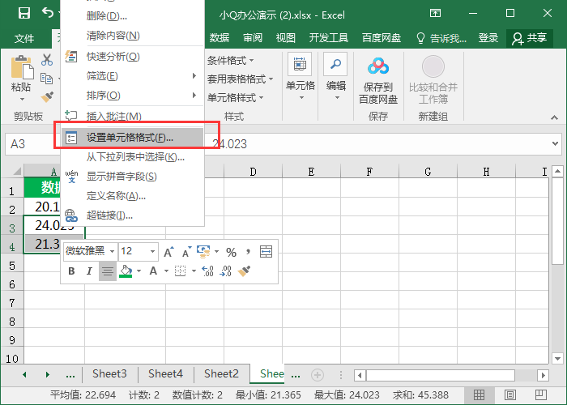Switch to Sheet3 tab
Screen dimensions: 567x405
(x=109, y=374)
